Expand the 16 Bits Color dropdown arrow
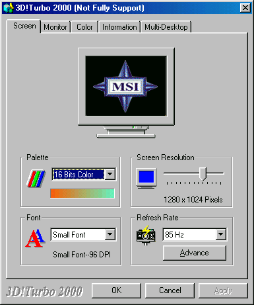Viewport: 254px width, 305px height. 110,174
